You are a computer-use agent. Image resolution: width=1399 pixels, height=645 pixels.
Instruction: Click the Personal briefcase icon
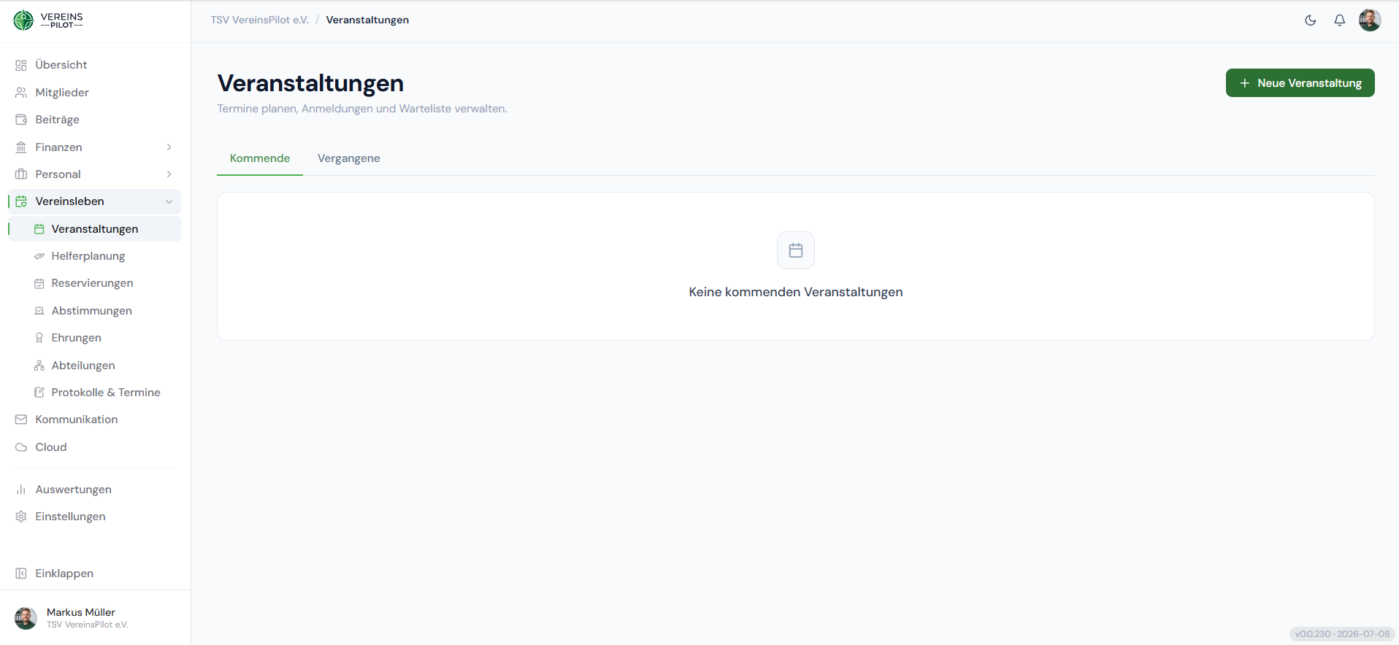tap(21, 174)
